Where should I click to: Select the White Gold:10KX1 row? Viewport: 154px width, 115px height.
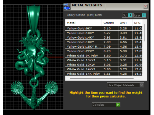coord(104,60)
